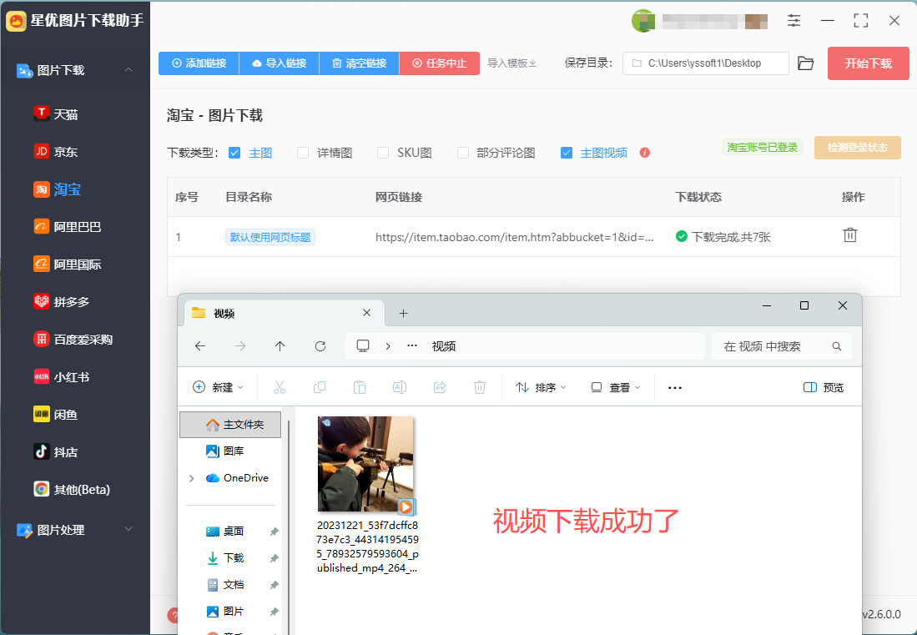Screen dimensions: 917x635
Task: Click the 开始下载 button
Action: coord(868,63)
